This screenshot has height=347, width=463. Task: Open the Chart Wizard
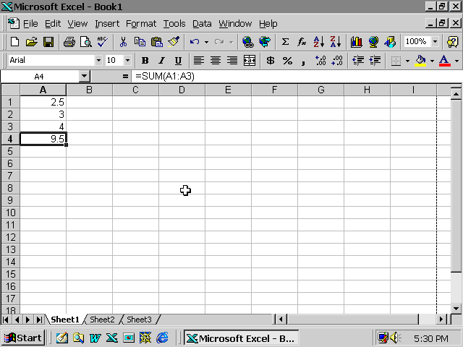pyautogui.click(x=356, y=42)
